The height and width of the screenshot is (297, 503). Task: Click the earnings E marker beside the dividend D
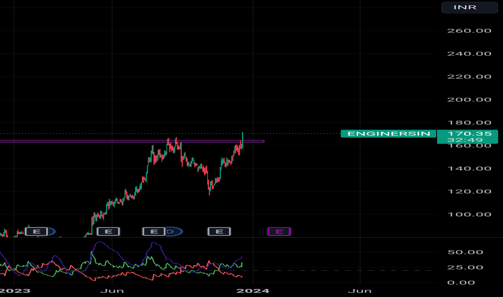pos(154,232)
